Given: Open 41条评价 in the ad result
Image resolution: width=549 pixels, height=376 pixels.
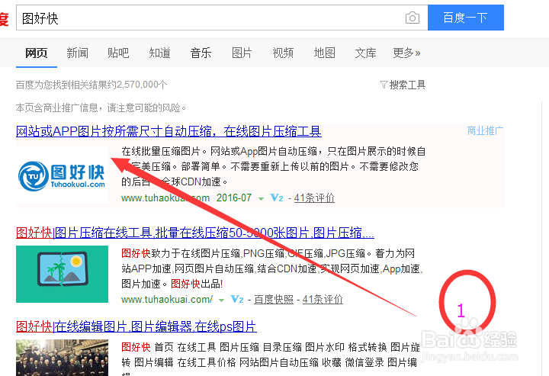Looking at the screenshot, I should (x=314, y=198).
